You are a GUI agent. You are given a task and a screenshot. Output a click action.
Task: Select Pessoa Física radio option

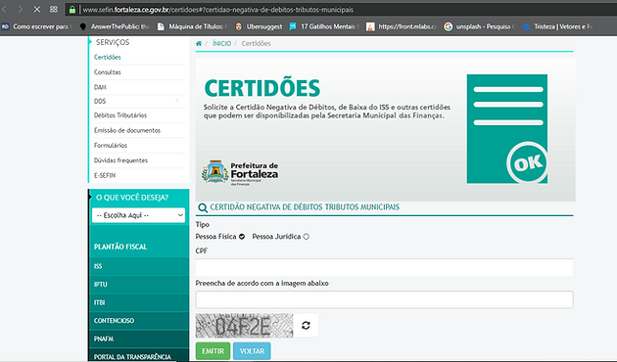[x=242, y=237]
